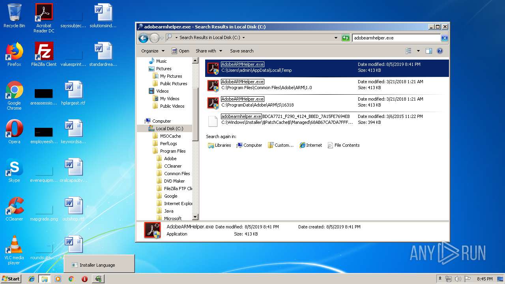The height and width of the screenshot is (284, 505).
Task: Open FileZilla Client desktop shortcut
Action: point(44,54)
